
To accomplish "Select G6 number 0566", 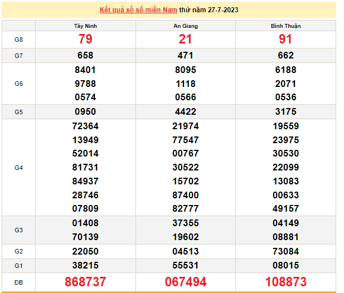I will [186, 97].
